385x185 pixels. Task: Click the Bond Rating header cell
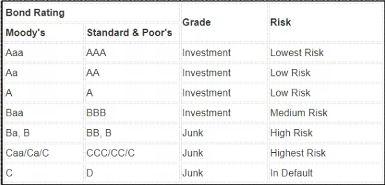(x=35, y=13)
